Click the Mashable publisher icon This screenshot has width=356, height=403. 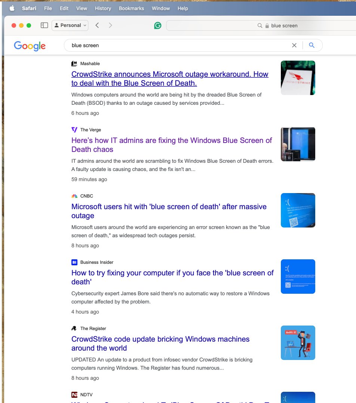74,63
